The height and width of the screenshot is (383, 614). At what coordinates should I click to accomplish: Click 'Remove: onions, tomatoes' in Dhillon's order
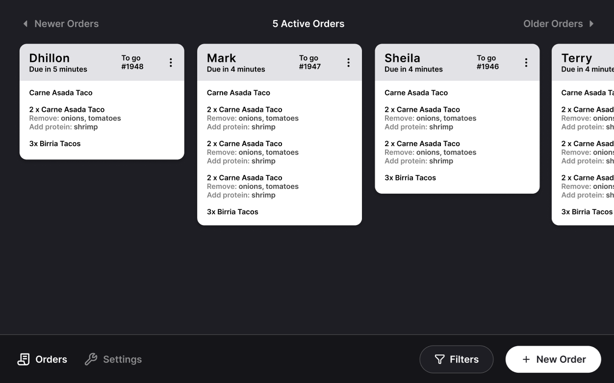pos(75,118)
